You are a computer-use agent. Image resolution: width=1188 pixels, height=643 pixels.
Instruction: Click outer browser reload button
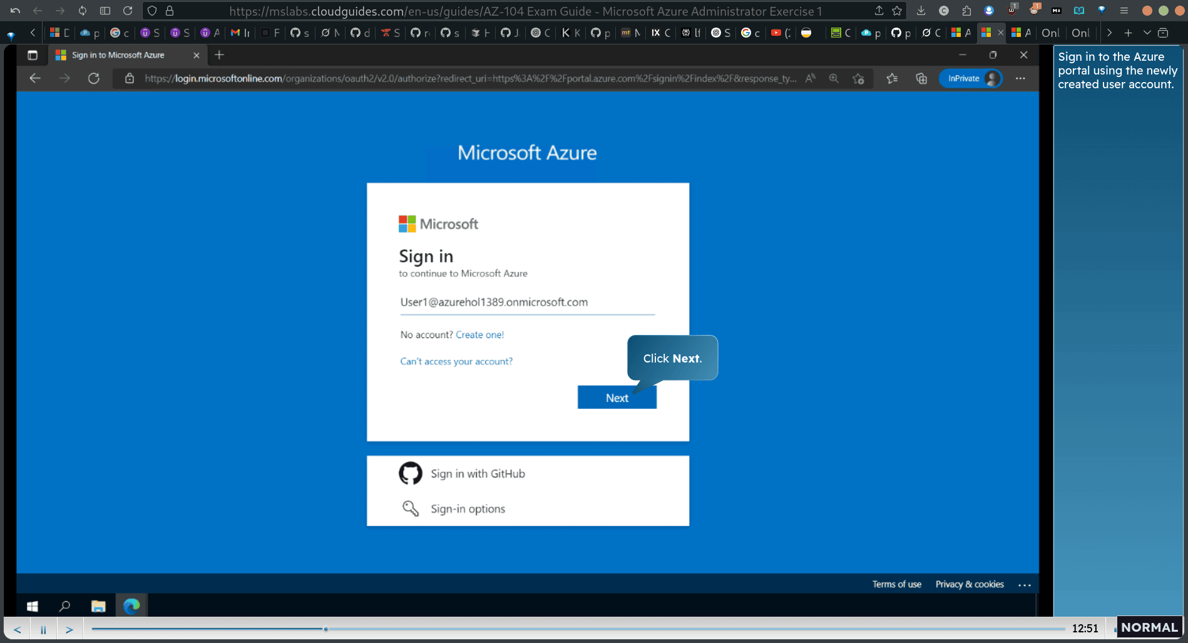point(128,11)
